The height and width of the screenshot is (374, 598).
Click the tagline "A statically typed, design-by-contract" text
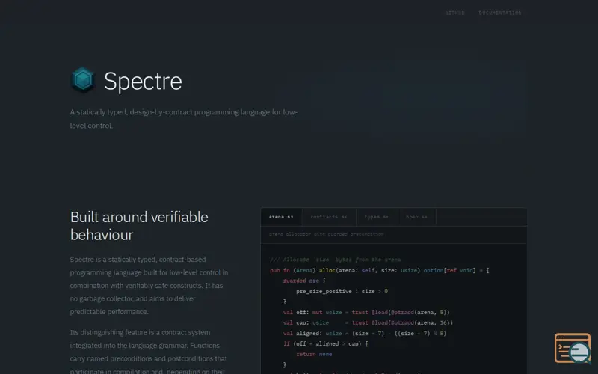184,119
